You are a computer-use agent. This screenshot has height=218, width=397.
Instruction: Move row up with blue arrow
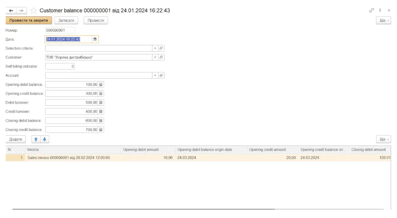(x=36, y=139)
